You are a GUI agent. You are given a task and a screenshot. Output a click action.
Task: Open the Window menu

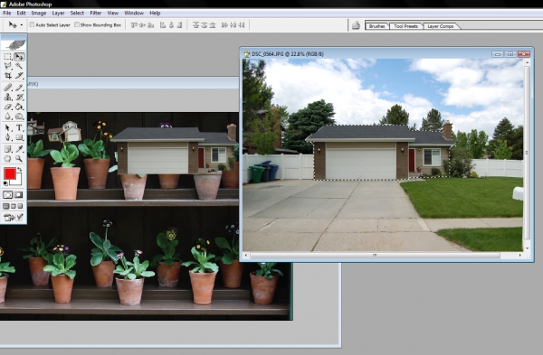[x=134, y=14]
